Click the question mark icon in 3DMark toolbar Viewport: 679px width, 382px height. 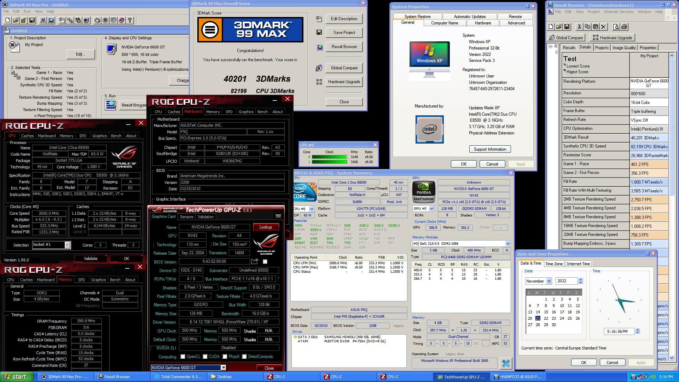tap(130, 20)
